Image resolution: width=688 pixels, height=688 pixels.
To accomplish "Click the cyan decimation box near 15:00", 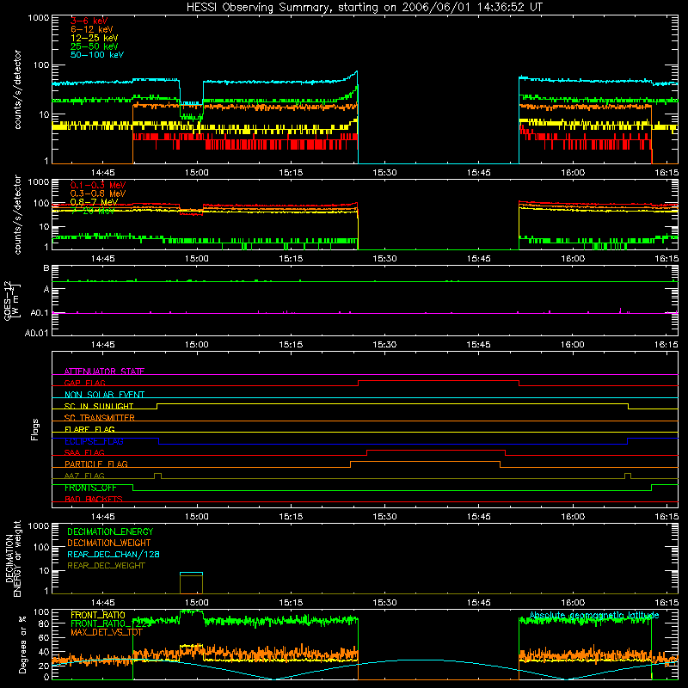I will click(191, 573).
